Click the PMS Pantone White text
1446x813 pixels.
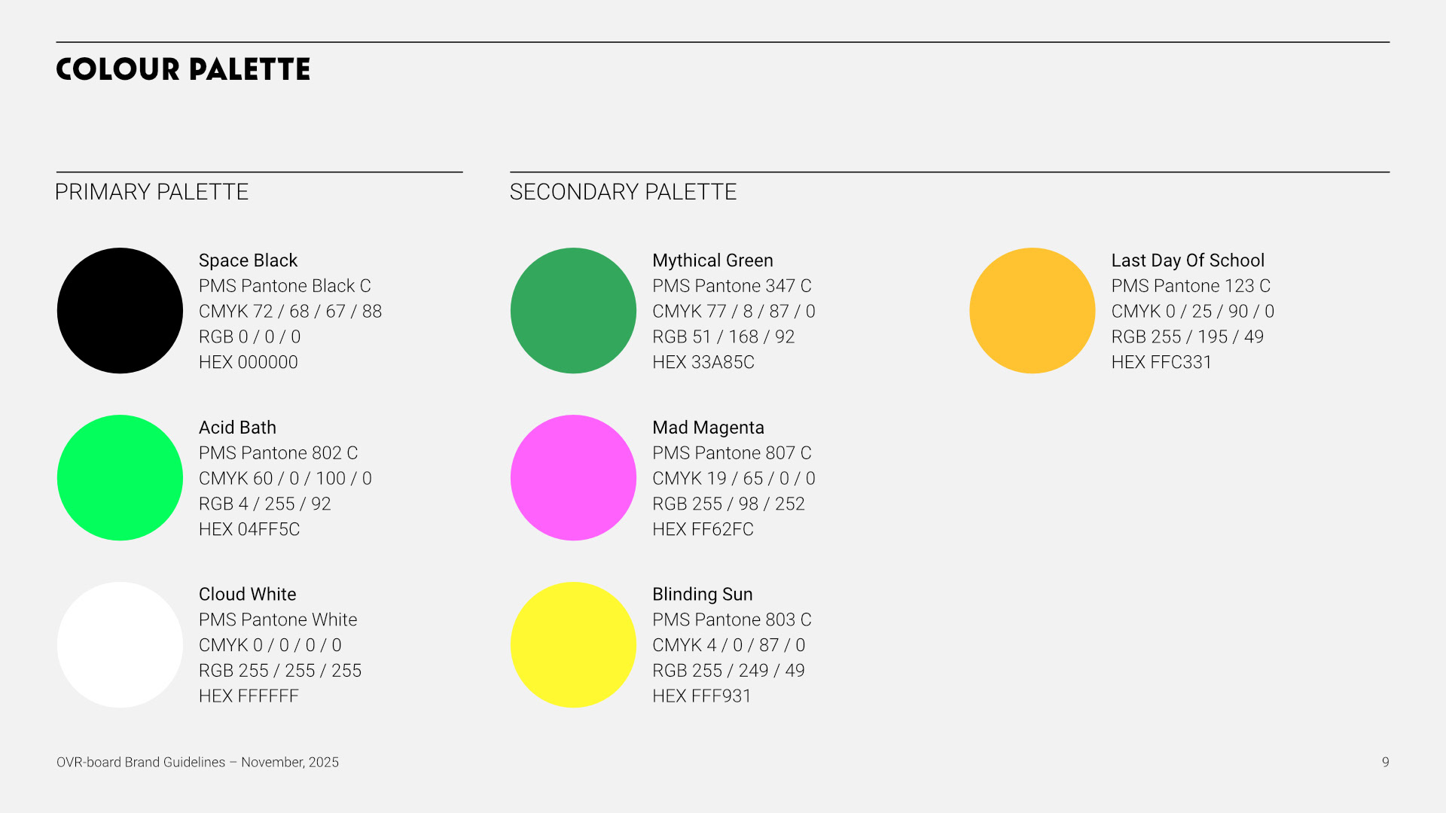pos(278,620)
